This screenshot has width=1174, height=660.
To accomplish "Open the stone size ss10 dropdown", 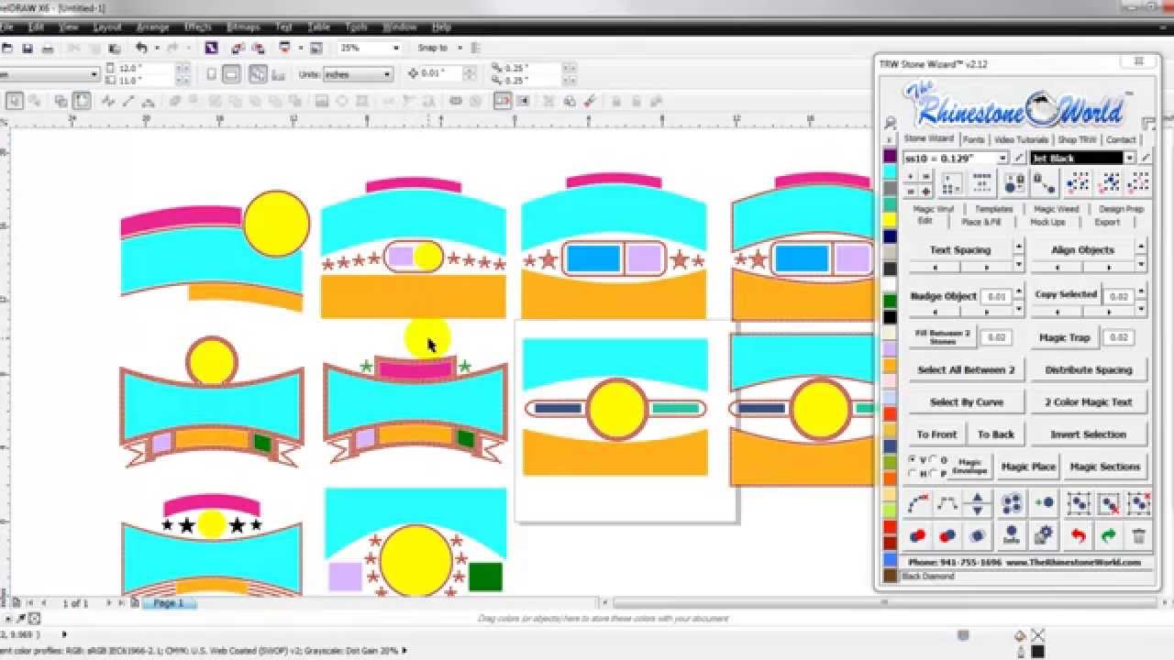I will [1003, 158].
